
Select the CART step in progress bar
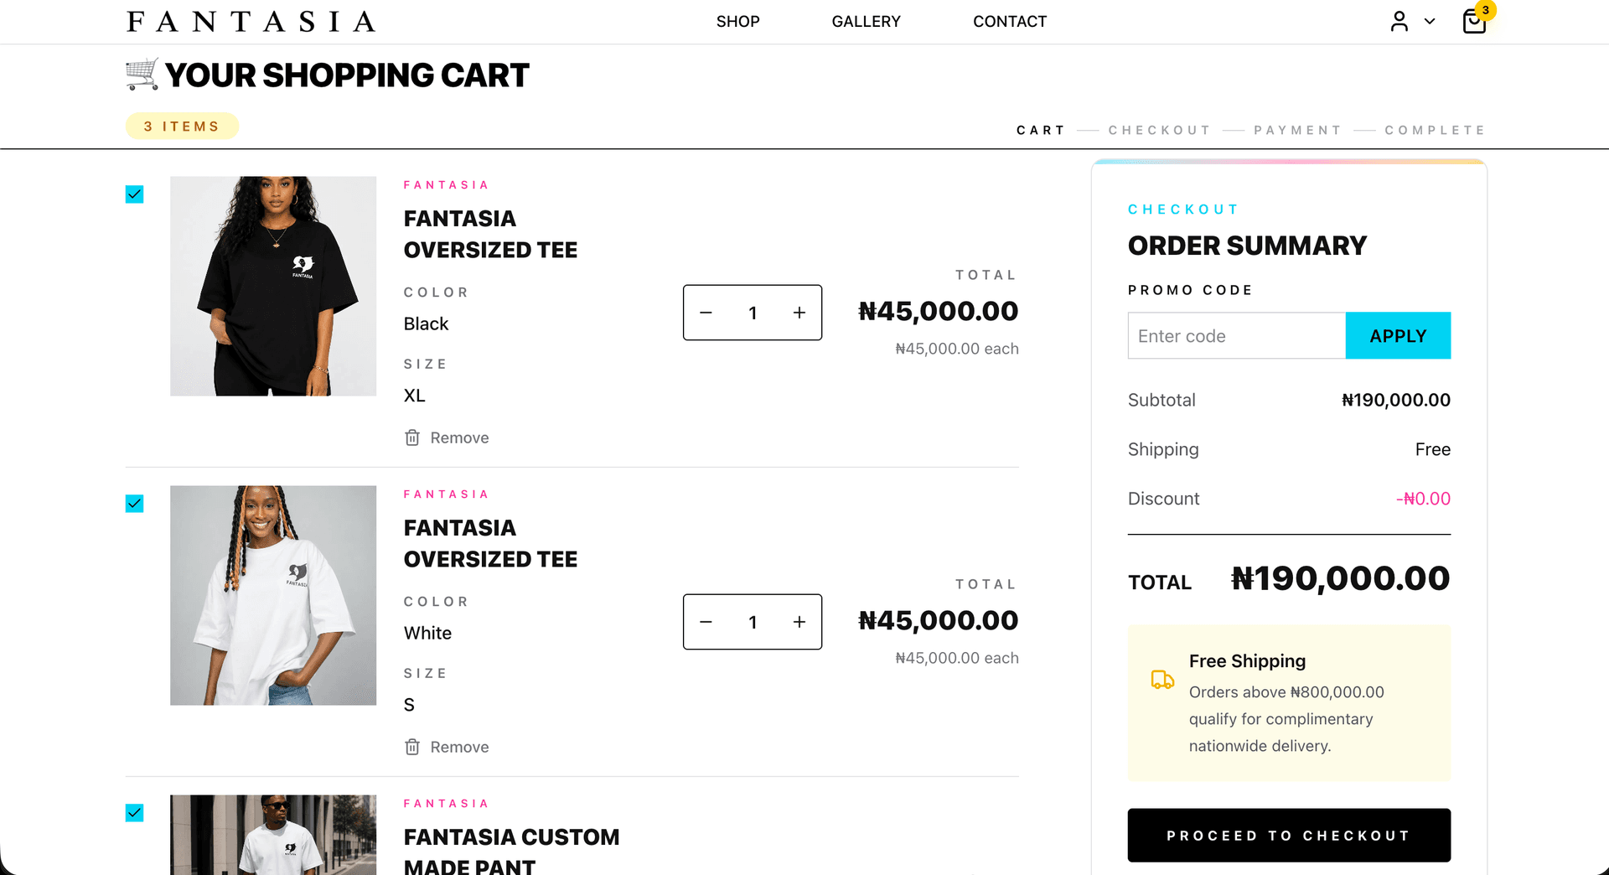click(1040, 130)
